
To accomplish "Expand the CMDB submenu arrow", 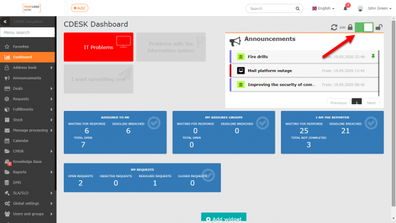I will click(51, 151).
